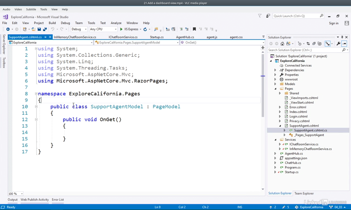
Task: Click the Sign in link
Action: pos(333,23)
